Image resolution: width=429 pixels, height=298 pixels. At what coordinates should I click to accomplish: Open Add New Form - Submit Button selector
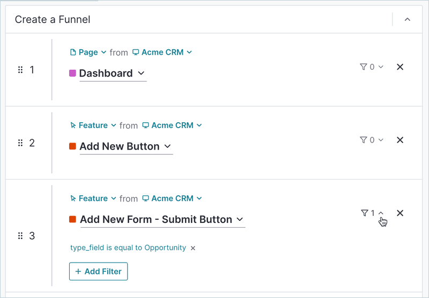(x=161, y=219)
